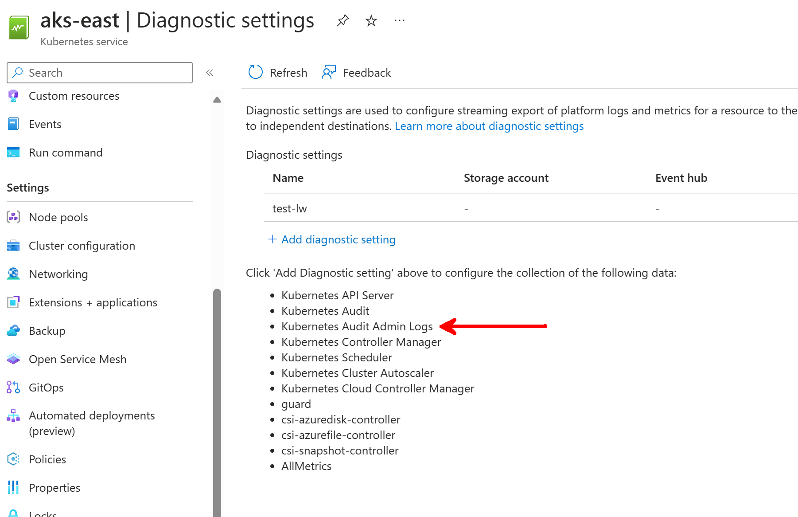Image resolution: width=798 pixels, height=517 pixels.
Task: Pin the Diagnostic settings page
Action: [x=343, y=20]
